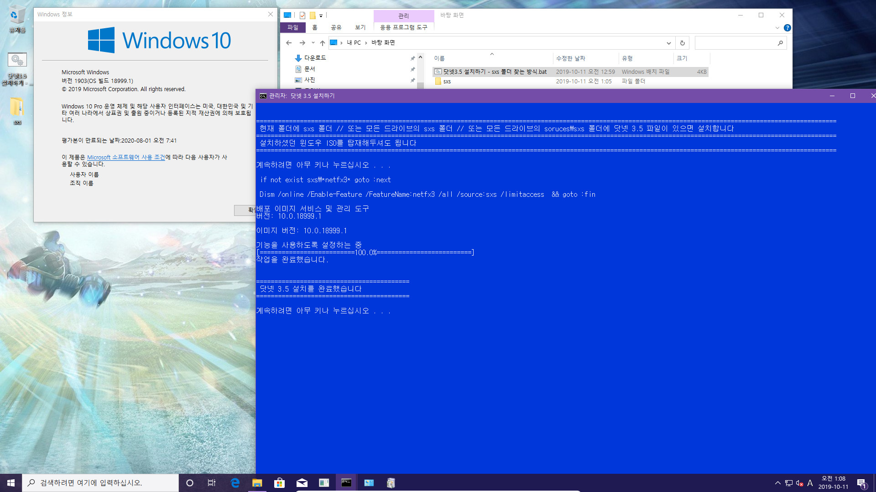
Task: Open the Mail app in taskbar
Action: [302, 483]
